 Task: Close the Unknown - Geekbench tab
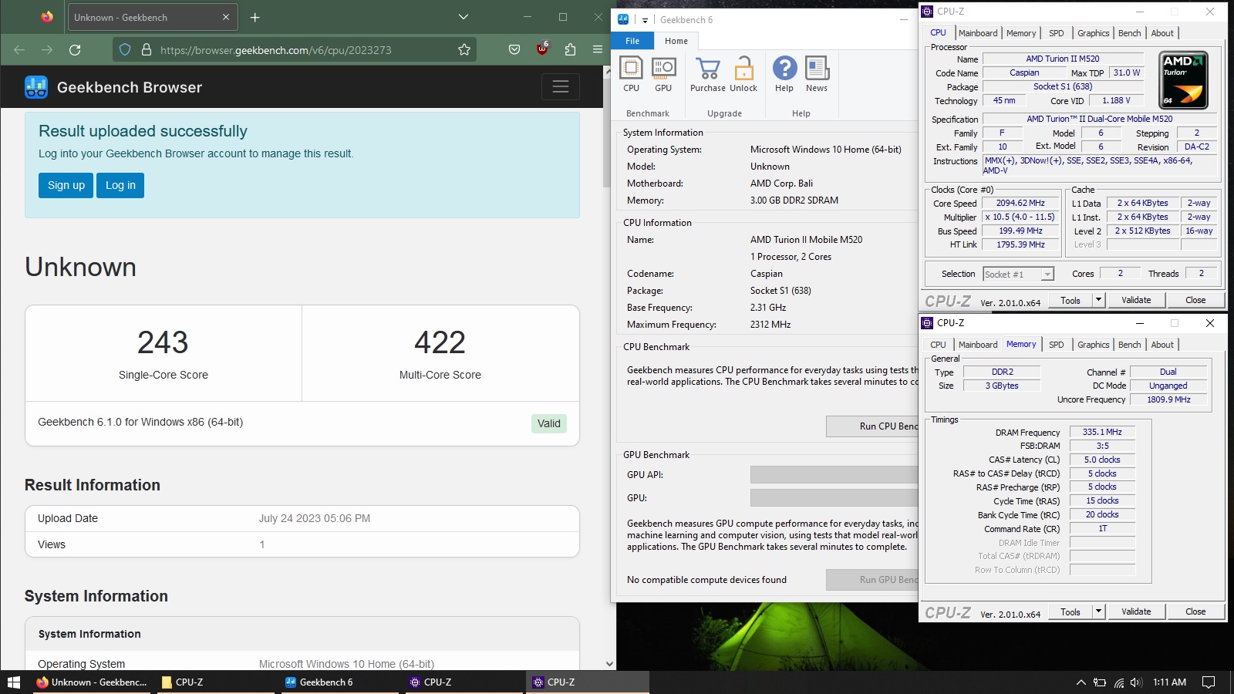(226, 17)
